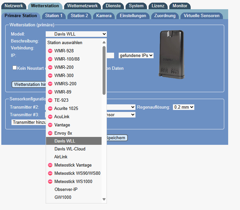Select AcuLink in the model list

74,117
